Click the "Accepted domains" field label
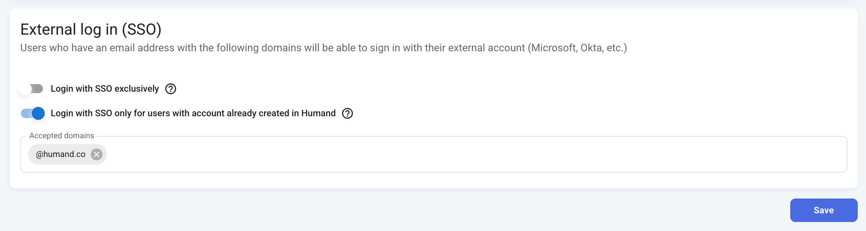The height and width of the screenshot is (231, 866). 62,136
